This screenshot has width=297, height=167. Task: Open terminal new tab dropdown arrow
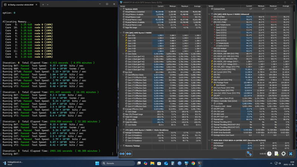[x=48, y=4]
